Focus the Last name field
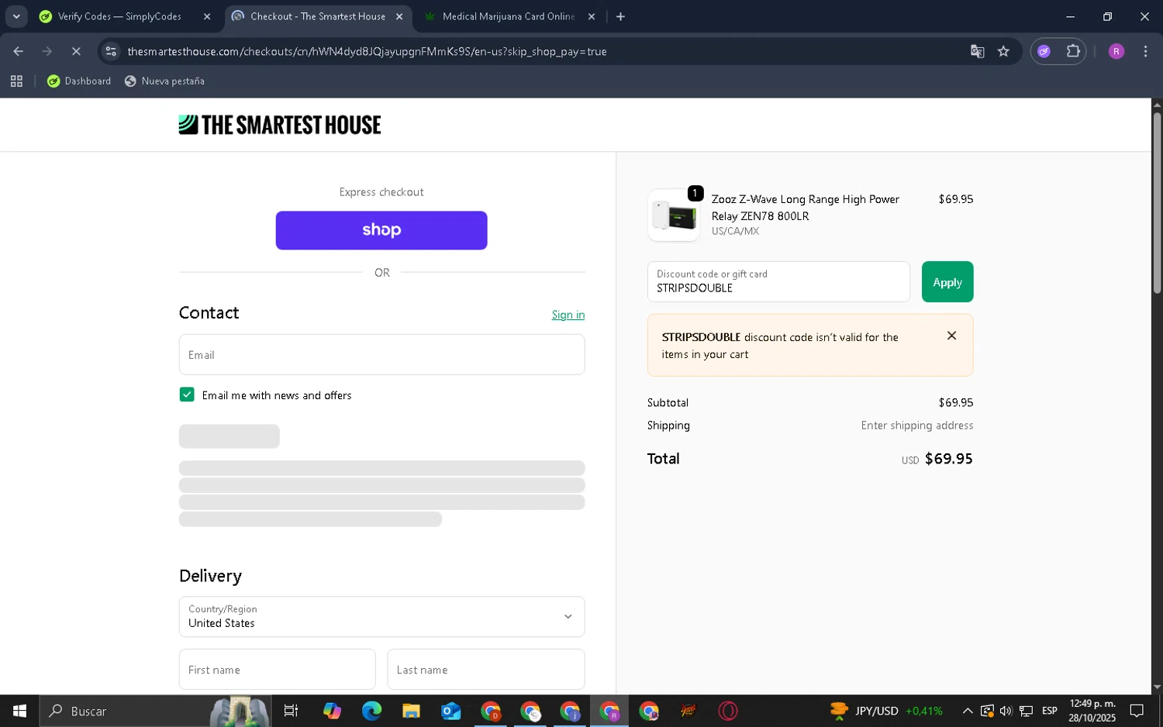The height and width of the screenshot is (727, 1163). point(485,670)
